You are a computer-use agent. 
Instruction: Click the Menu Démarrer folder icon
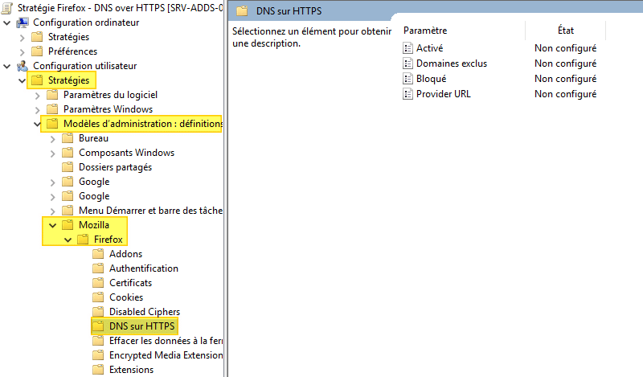click(68, 211)
